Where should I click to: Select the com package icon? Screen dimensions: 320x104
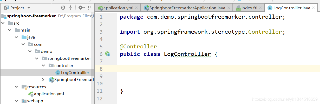click(x=31, y=44)
